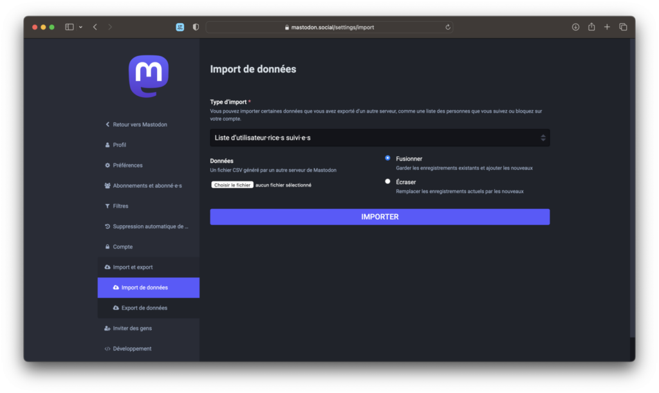The height and width of the screenshot is (393, 659).
Task: Select the Fusionner radio option
Action: 387,158
